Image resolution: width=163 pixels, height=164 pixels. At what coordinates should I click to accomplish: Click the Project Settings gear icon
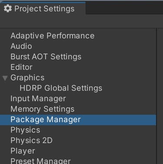tap(8, 8)
